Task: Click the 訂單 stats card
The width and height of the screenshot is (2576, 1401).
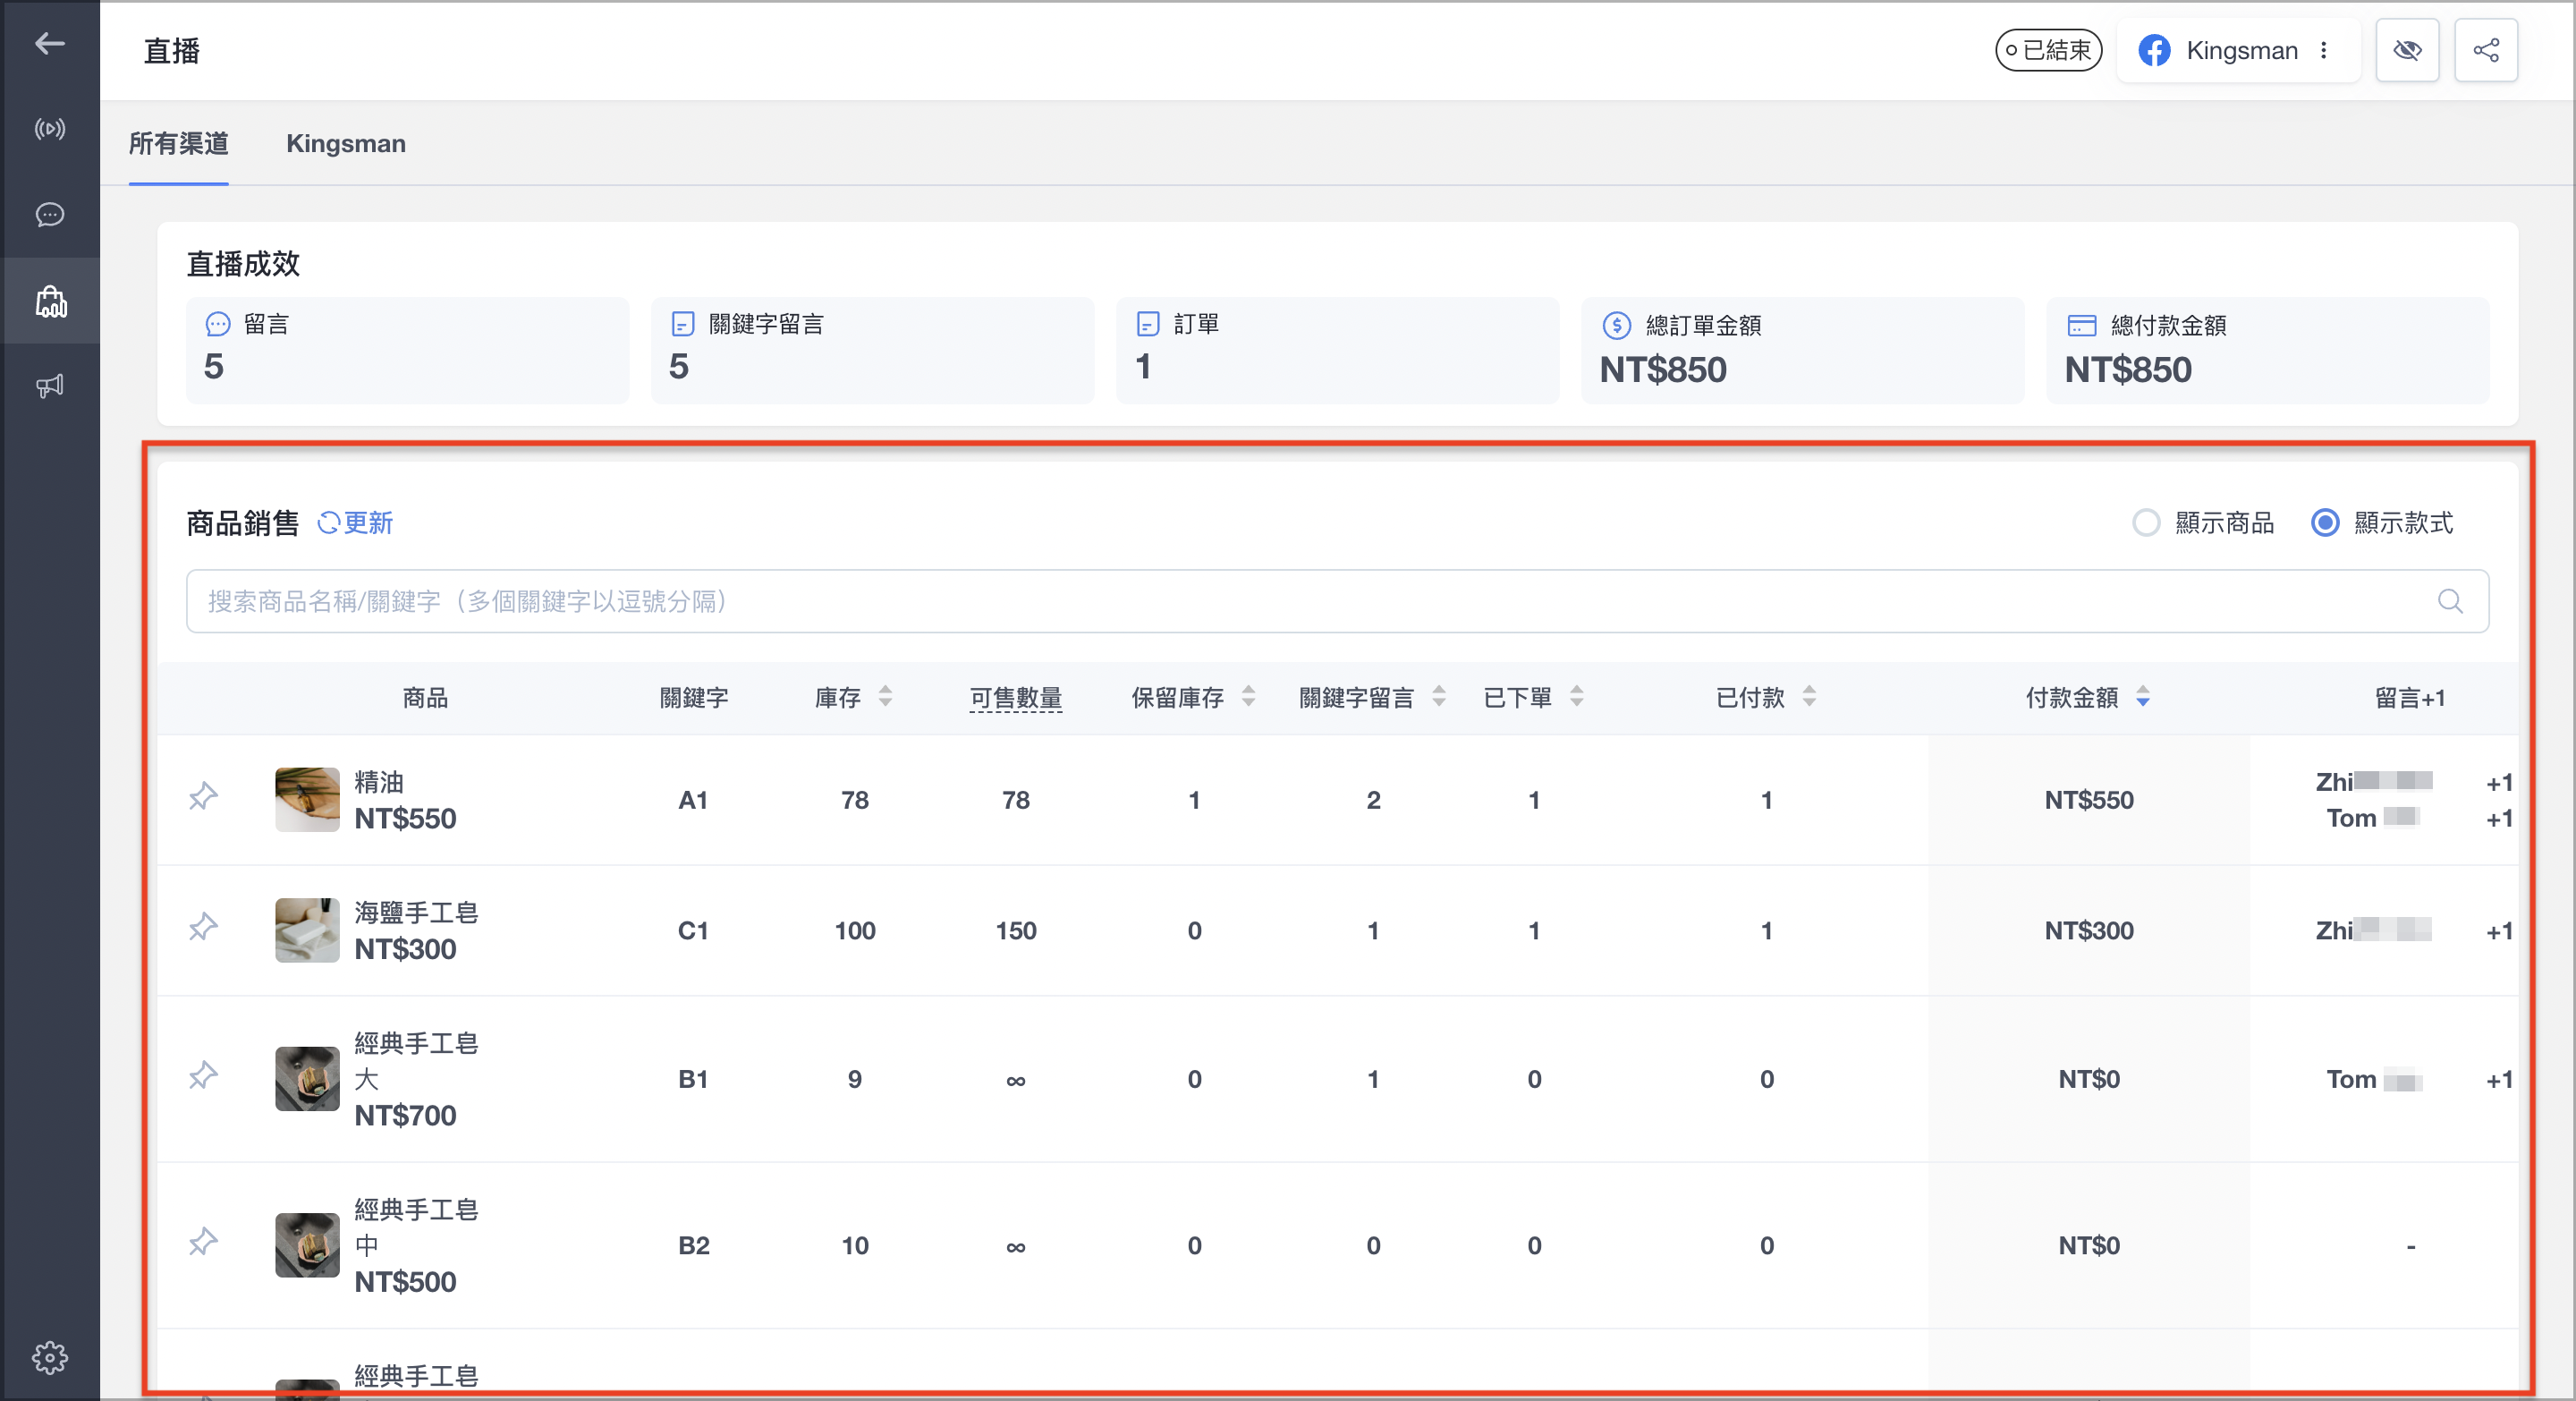Action: pyautogui.click(x=1338, y=350)
